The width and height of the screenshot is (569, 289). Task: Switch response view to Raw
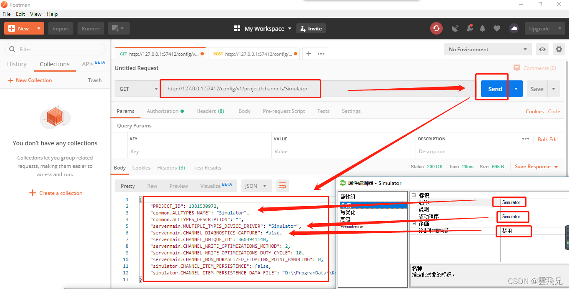click(x=152, y=186)
